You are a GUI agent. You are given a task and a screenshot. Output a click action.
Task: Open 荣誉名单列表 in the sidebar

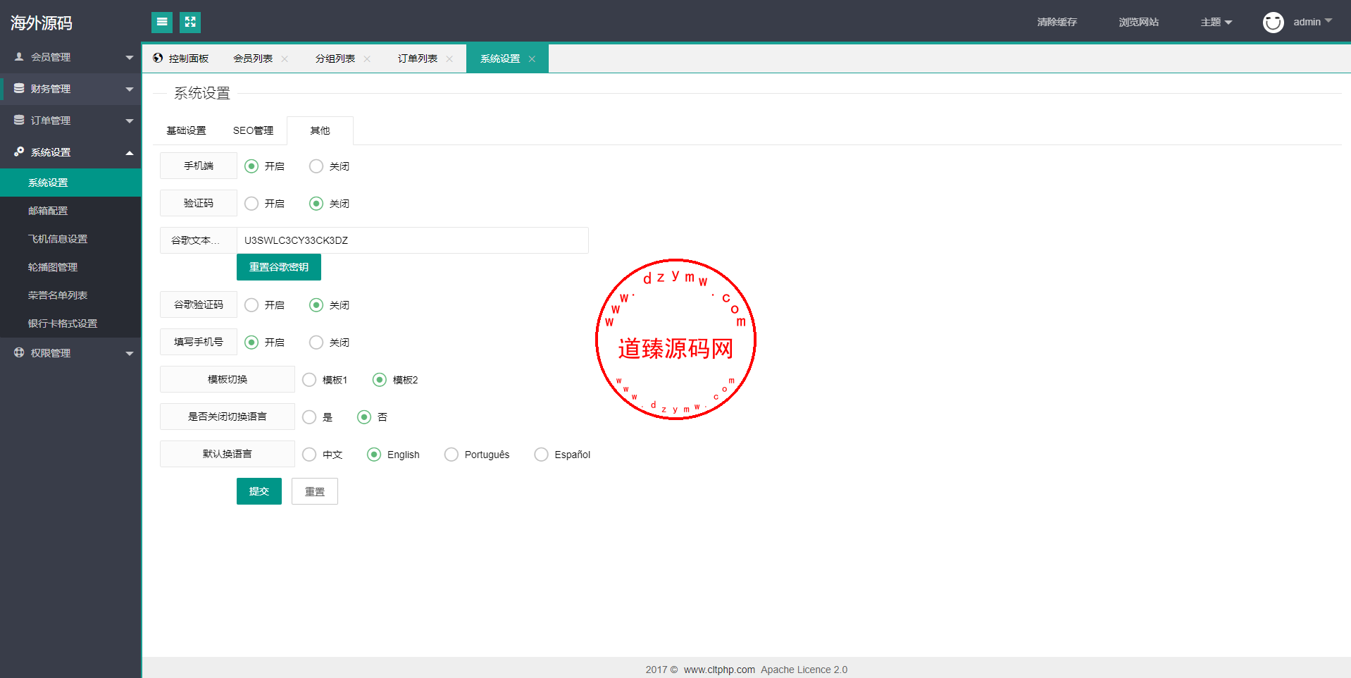(x=70, y=295)
